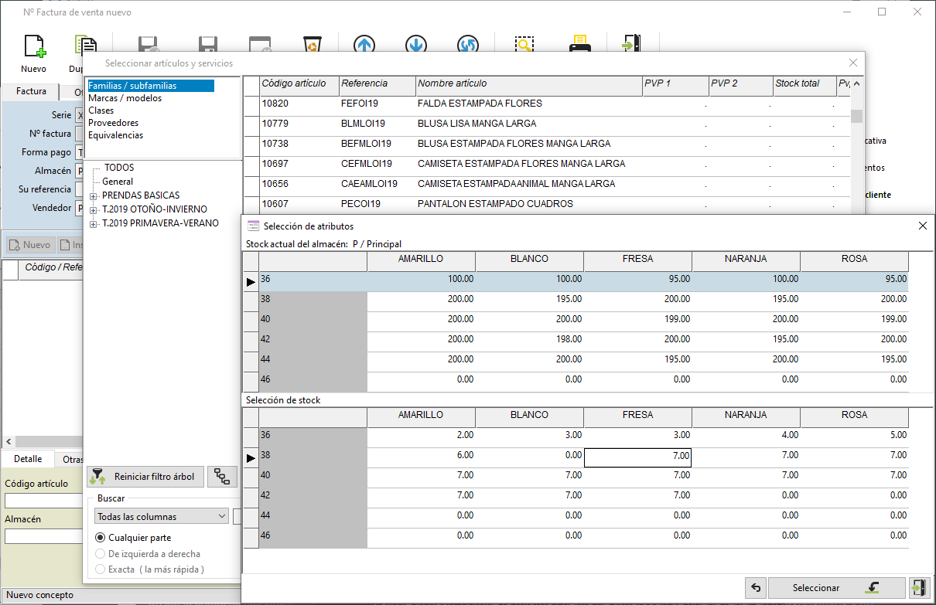936x605 pixels.
Task: Click the greyed cancel window icon
Action: click(x=259, y=45)
